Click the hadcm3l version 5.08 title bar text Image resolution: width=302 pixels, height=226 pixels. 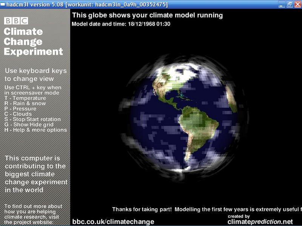tap(87, 5)
